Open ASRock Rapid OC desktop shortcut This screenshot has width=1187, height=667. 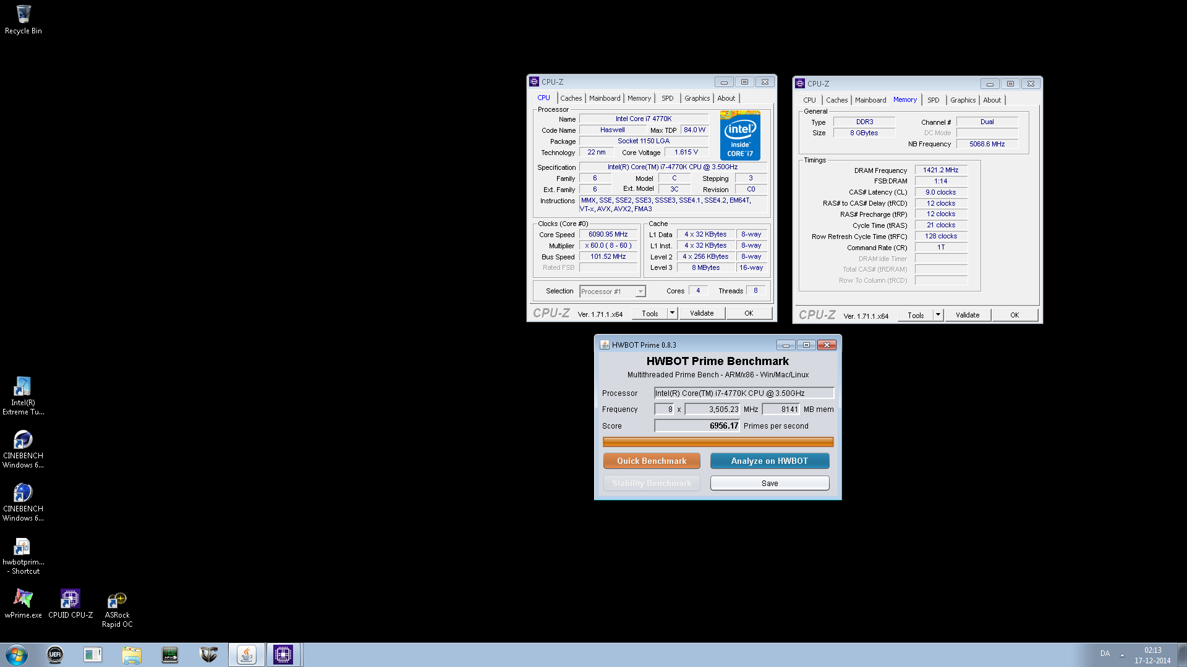point(117,608)
